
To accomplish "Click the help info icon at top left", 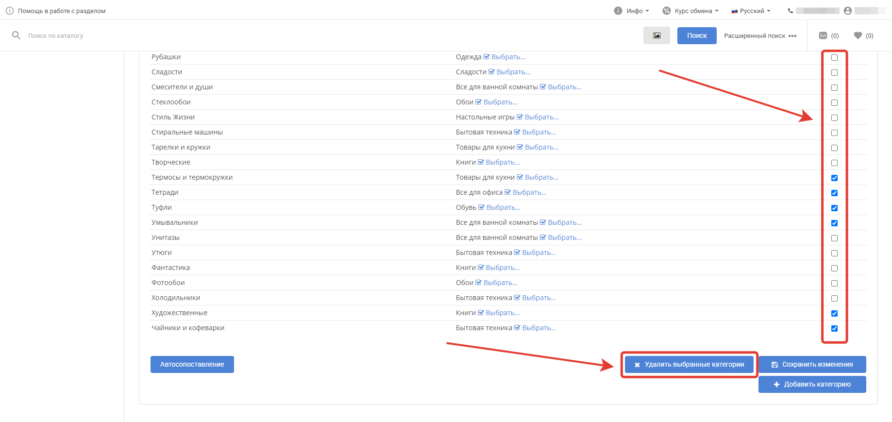I will pyautogui.click(x=10, y=11).
